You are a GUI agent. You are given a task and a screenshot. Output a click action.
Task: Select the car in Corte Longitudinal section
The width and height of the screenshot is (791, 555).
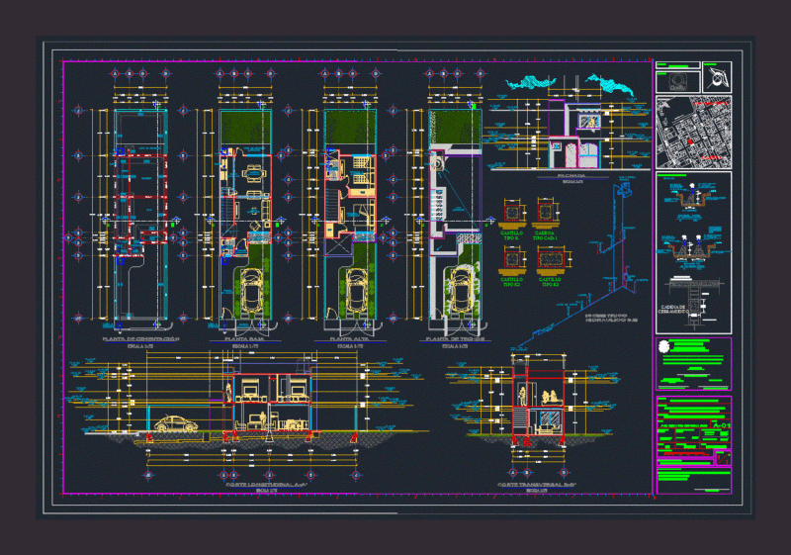pyautogui.click(x=176, y=423)
